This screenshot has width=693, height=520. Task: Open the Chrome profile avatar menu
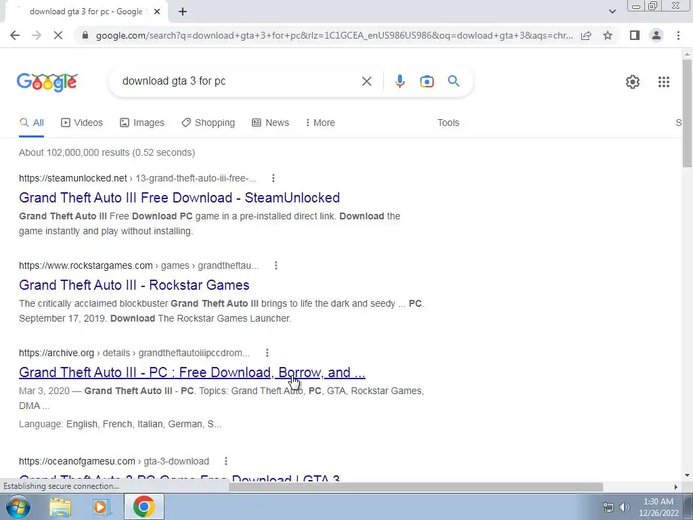(x=656, y=35)
